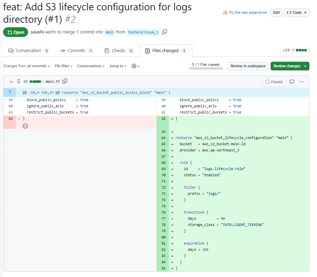Open the Review changes dropdown
317x277 pixels.
pos(290,66)
